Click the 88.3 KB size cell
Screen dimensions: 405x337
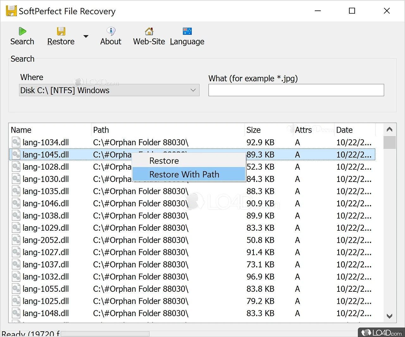pyautogui.click(x=260, y=191)
